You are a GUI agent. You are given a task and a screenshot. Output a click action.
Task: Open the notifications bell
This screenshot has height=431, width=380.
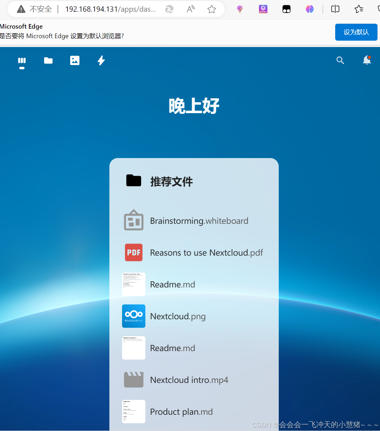coord(367,60)
